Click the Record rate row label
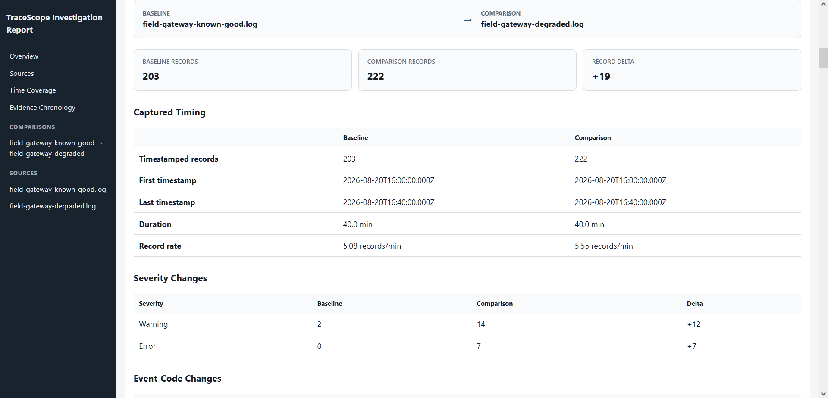Screen dimensions: 828x398 coord(160,246)
